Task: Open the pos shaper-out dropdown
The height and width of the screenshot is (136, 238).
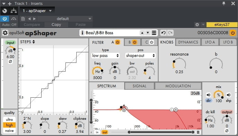Action: tap(141, 56)
